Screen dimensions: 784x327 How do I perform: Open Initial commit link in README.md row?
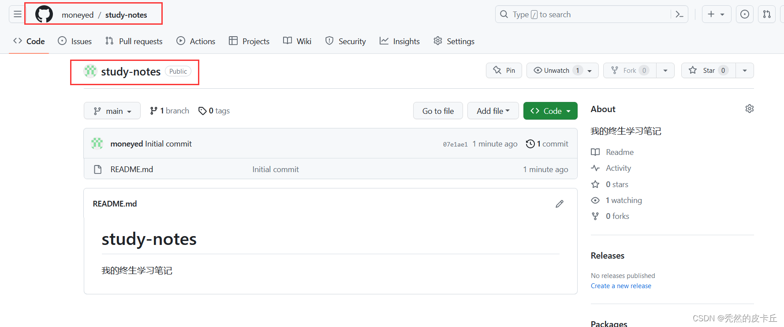pyautogui.click(x=276, y=169)
